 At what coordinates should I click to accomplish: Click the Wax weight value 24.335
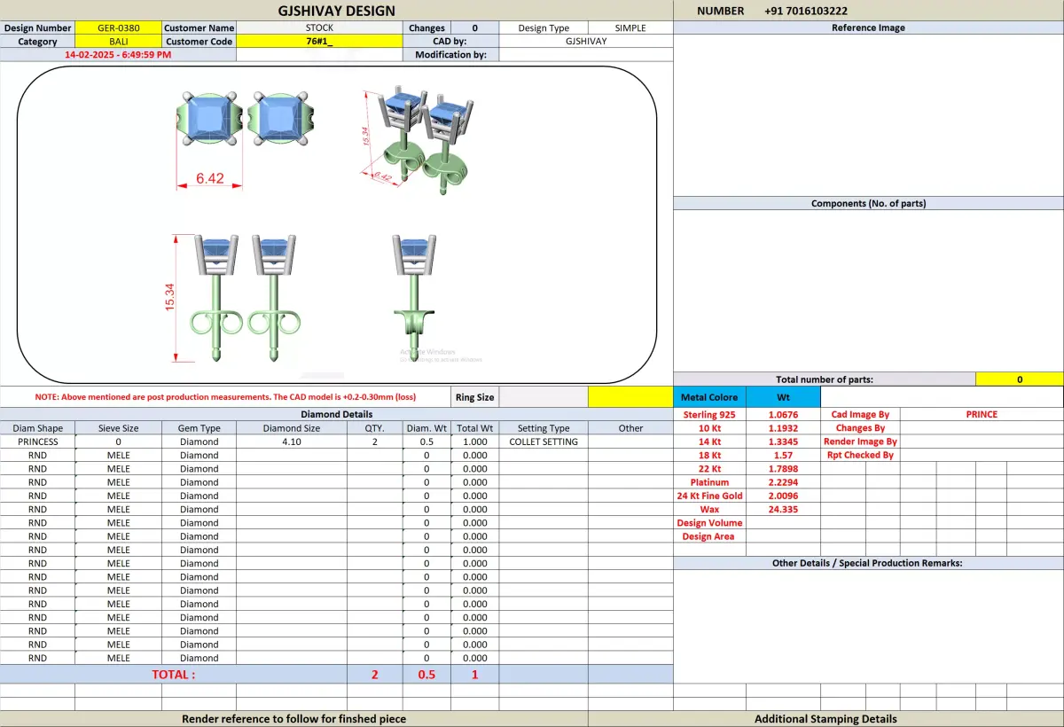click(x=783, y=509)
